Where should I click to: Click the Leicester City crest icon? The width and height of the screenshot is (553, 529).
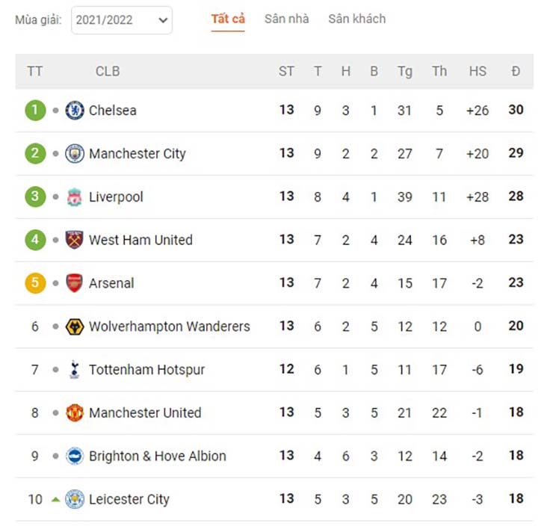click(x=75, y=499)
